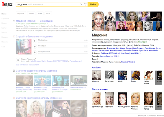Open the Martin Solveig artist link
Viewport: 164px width, 117px height.
47,61
